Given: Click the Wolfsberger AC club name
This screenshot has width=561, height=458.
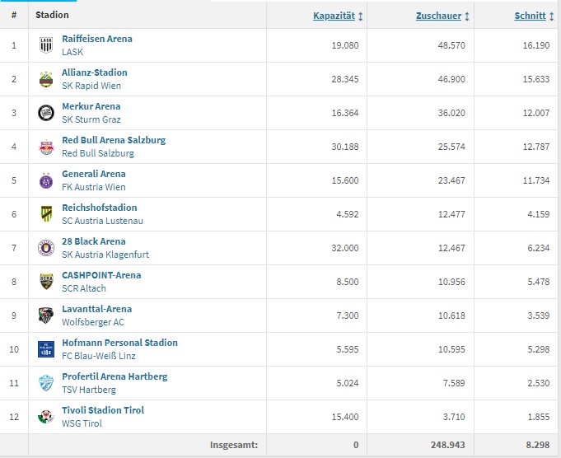Looking at the screenshot, I should coord(93,322).
